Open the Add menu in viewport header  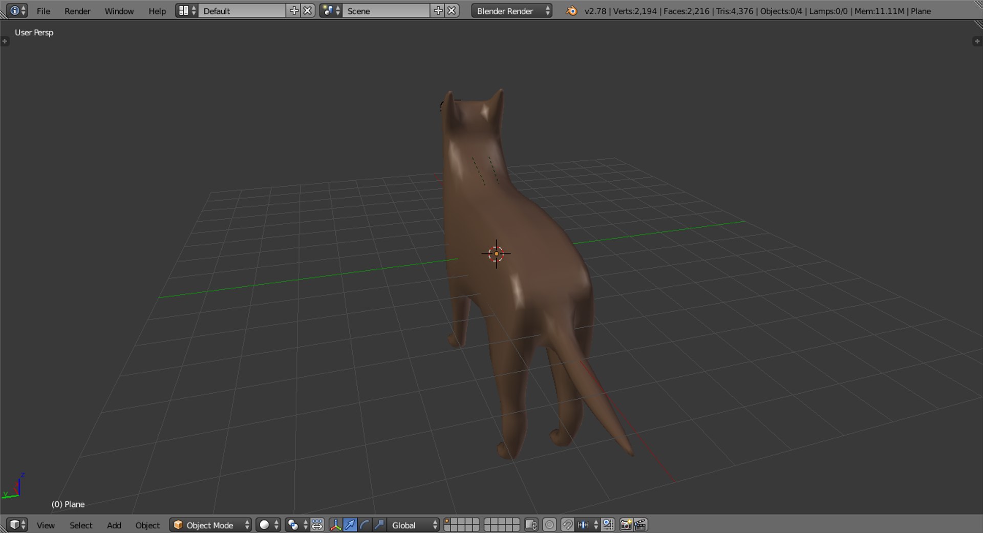[114, 525]
